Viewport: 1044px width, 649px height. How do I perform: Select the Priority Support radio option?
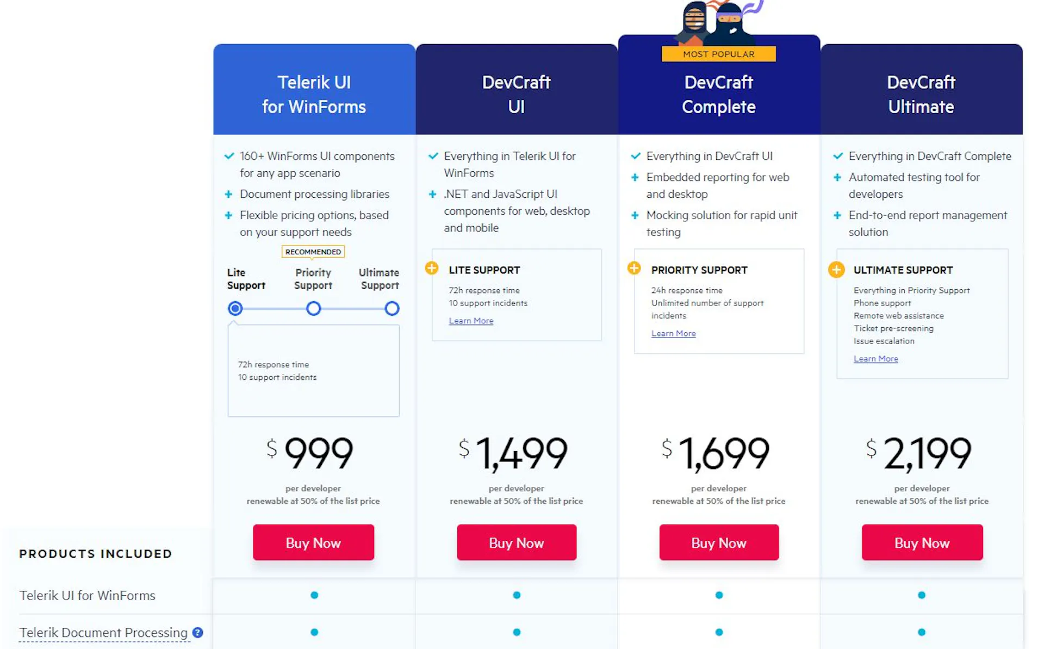tap(314, 309)
